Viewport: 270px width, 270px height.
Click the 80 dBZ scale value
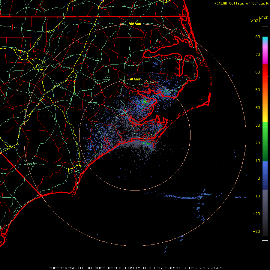pyautogui.click(x=258, y=37)
